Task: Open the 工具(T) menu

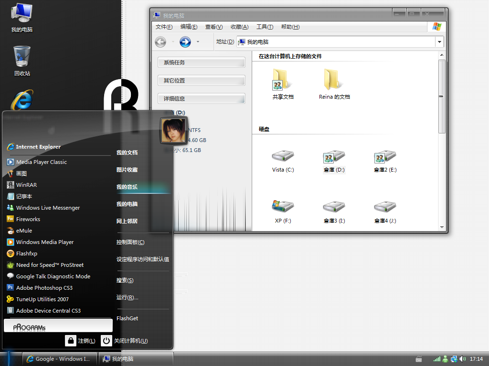Action: pyautogui.click(x=265, y=27)
